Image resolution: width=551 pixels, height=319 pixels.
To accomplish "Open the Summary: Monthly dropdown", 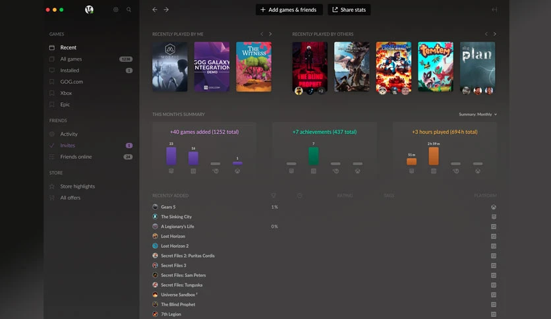I will 478,114.
